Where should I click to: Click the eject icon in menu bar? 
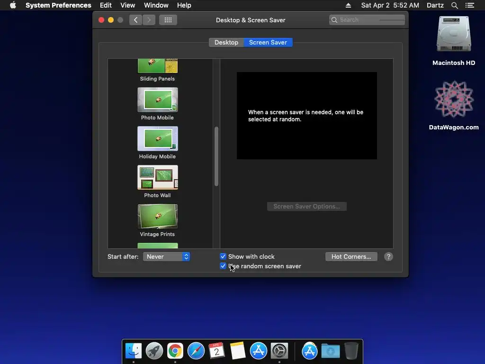pos(348,5)
